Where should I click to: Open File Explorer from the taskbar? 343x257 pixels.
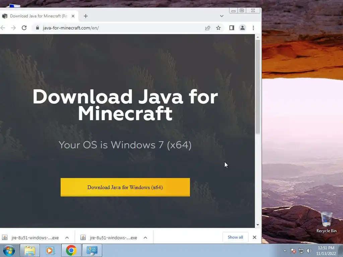[30, 250]
